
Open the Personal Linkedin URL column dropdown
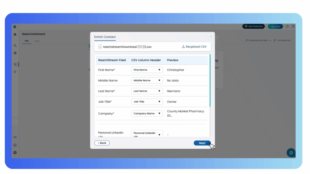147,134
